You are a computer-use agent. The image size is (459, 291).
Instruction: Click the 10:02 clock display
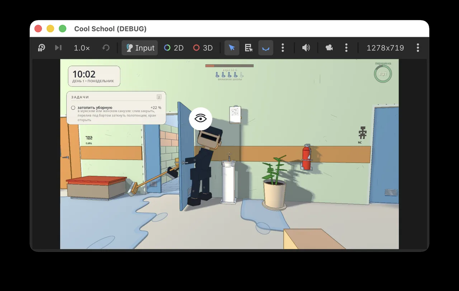(84, 74)
